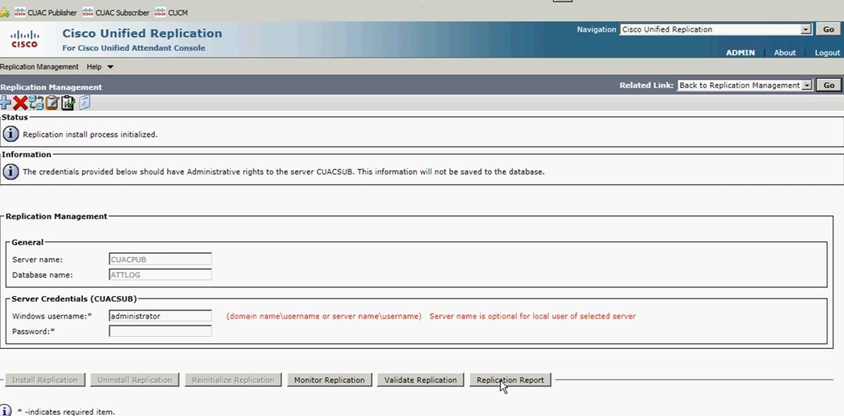Click the 'Server Credentials (CUACSUB)' group label
844x416 pixels.
pos(74,299)
